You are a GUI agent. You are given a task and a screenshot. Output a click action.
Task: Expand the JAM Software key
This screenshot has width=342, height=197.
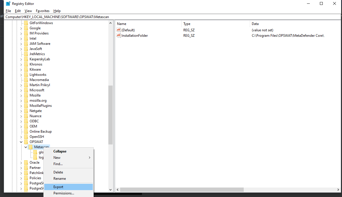pyautogui.click(x=21, y=44)
